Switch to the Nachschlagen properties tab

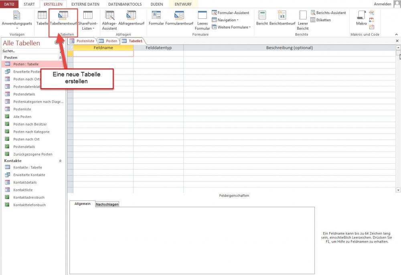pyautogui.click(x=107, y=204)
